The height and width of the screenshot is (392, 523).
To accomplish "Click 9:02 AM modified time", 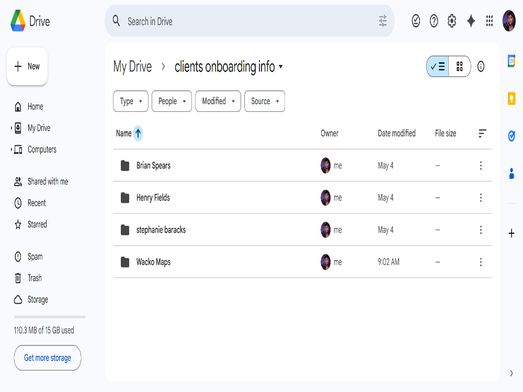I will tap(388, 262).
